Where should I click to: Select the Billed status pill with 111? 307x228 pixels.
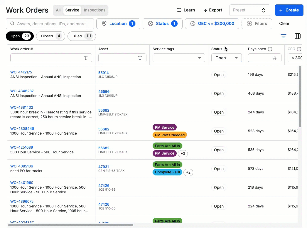click(82, 36)
